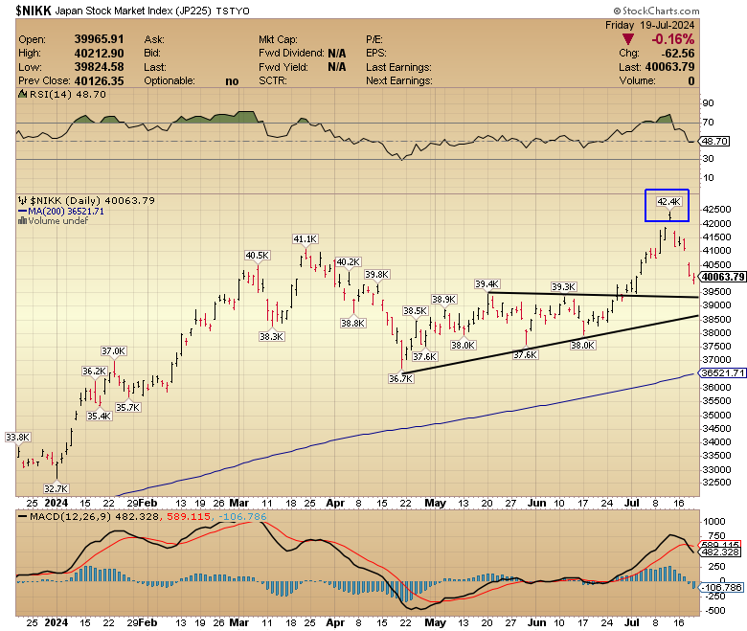Click the 40.5K price label
Screen dimensions: 747x631
[258, 256]
